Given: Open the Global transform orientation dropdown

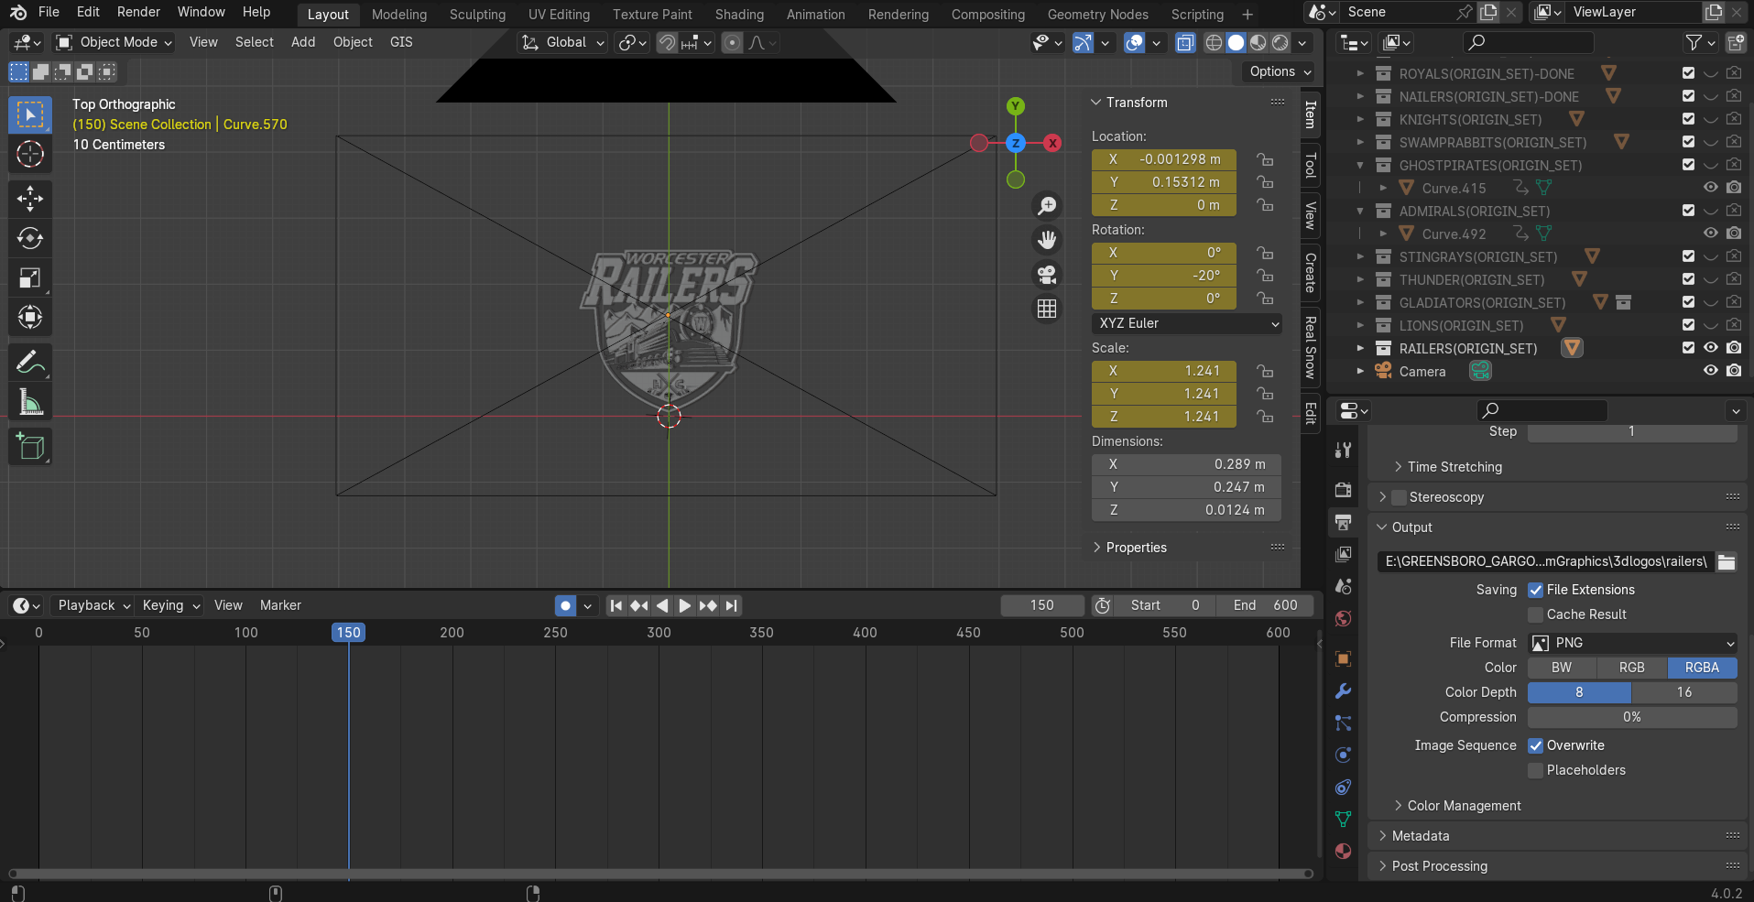Looking at the screenshot, I should (563, 42).
